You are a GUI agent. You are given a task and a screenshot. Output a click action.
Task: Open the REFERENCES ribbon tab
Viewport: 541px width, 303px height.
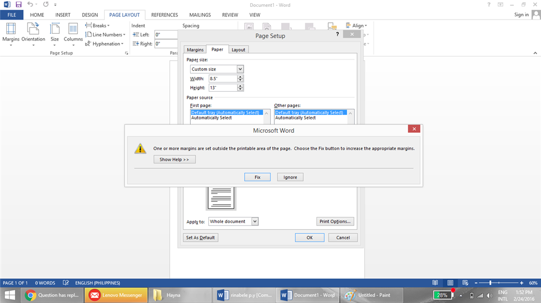click(x=165, y=15)
